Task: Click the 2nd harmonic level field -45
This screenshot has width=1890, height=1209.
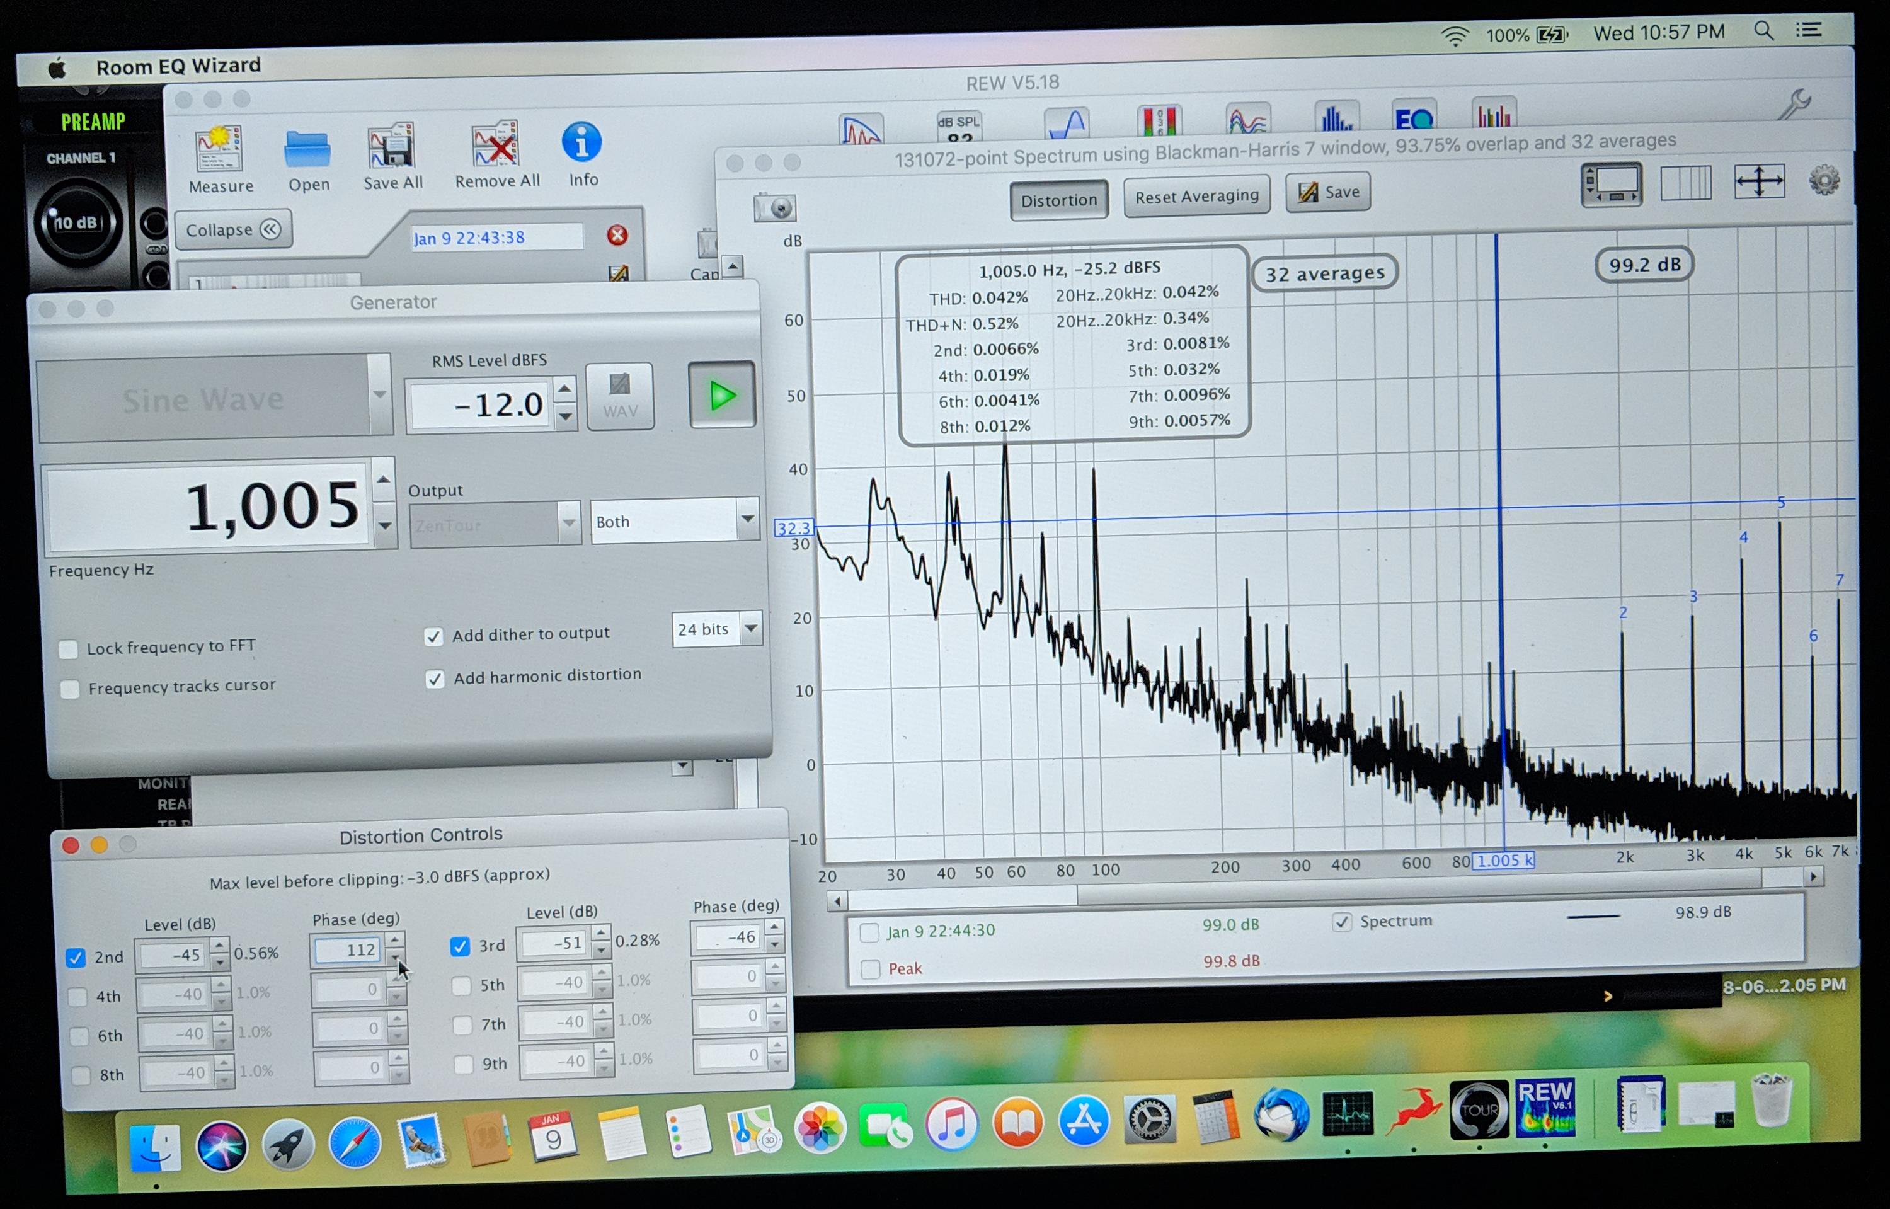Action: [x=172, y=956]
